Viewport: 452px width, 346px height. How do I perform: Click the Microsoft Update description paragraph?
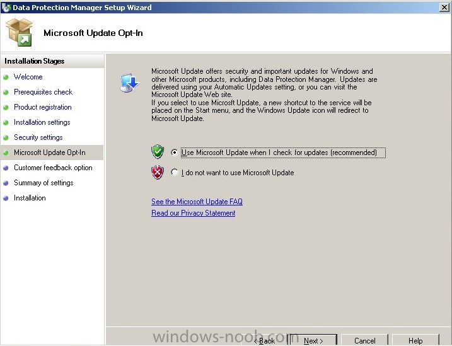pos(264,95)
